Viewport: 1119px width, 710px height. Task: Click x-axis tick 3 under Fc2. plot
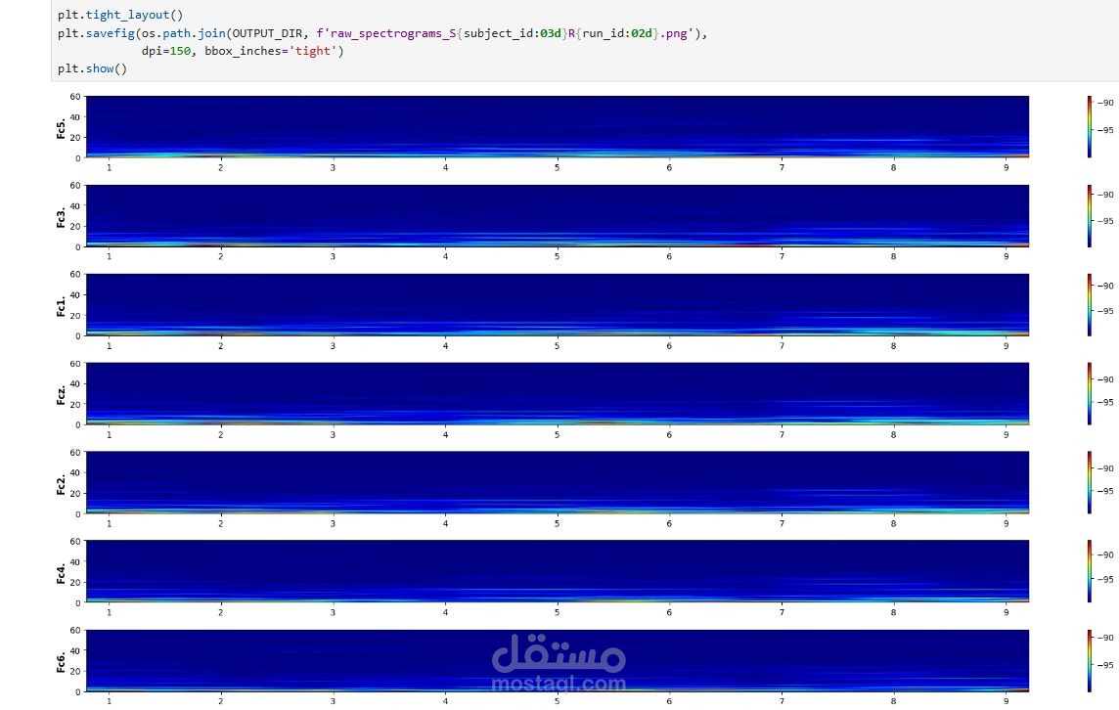334,524
